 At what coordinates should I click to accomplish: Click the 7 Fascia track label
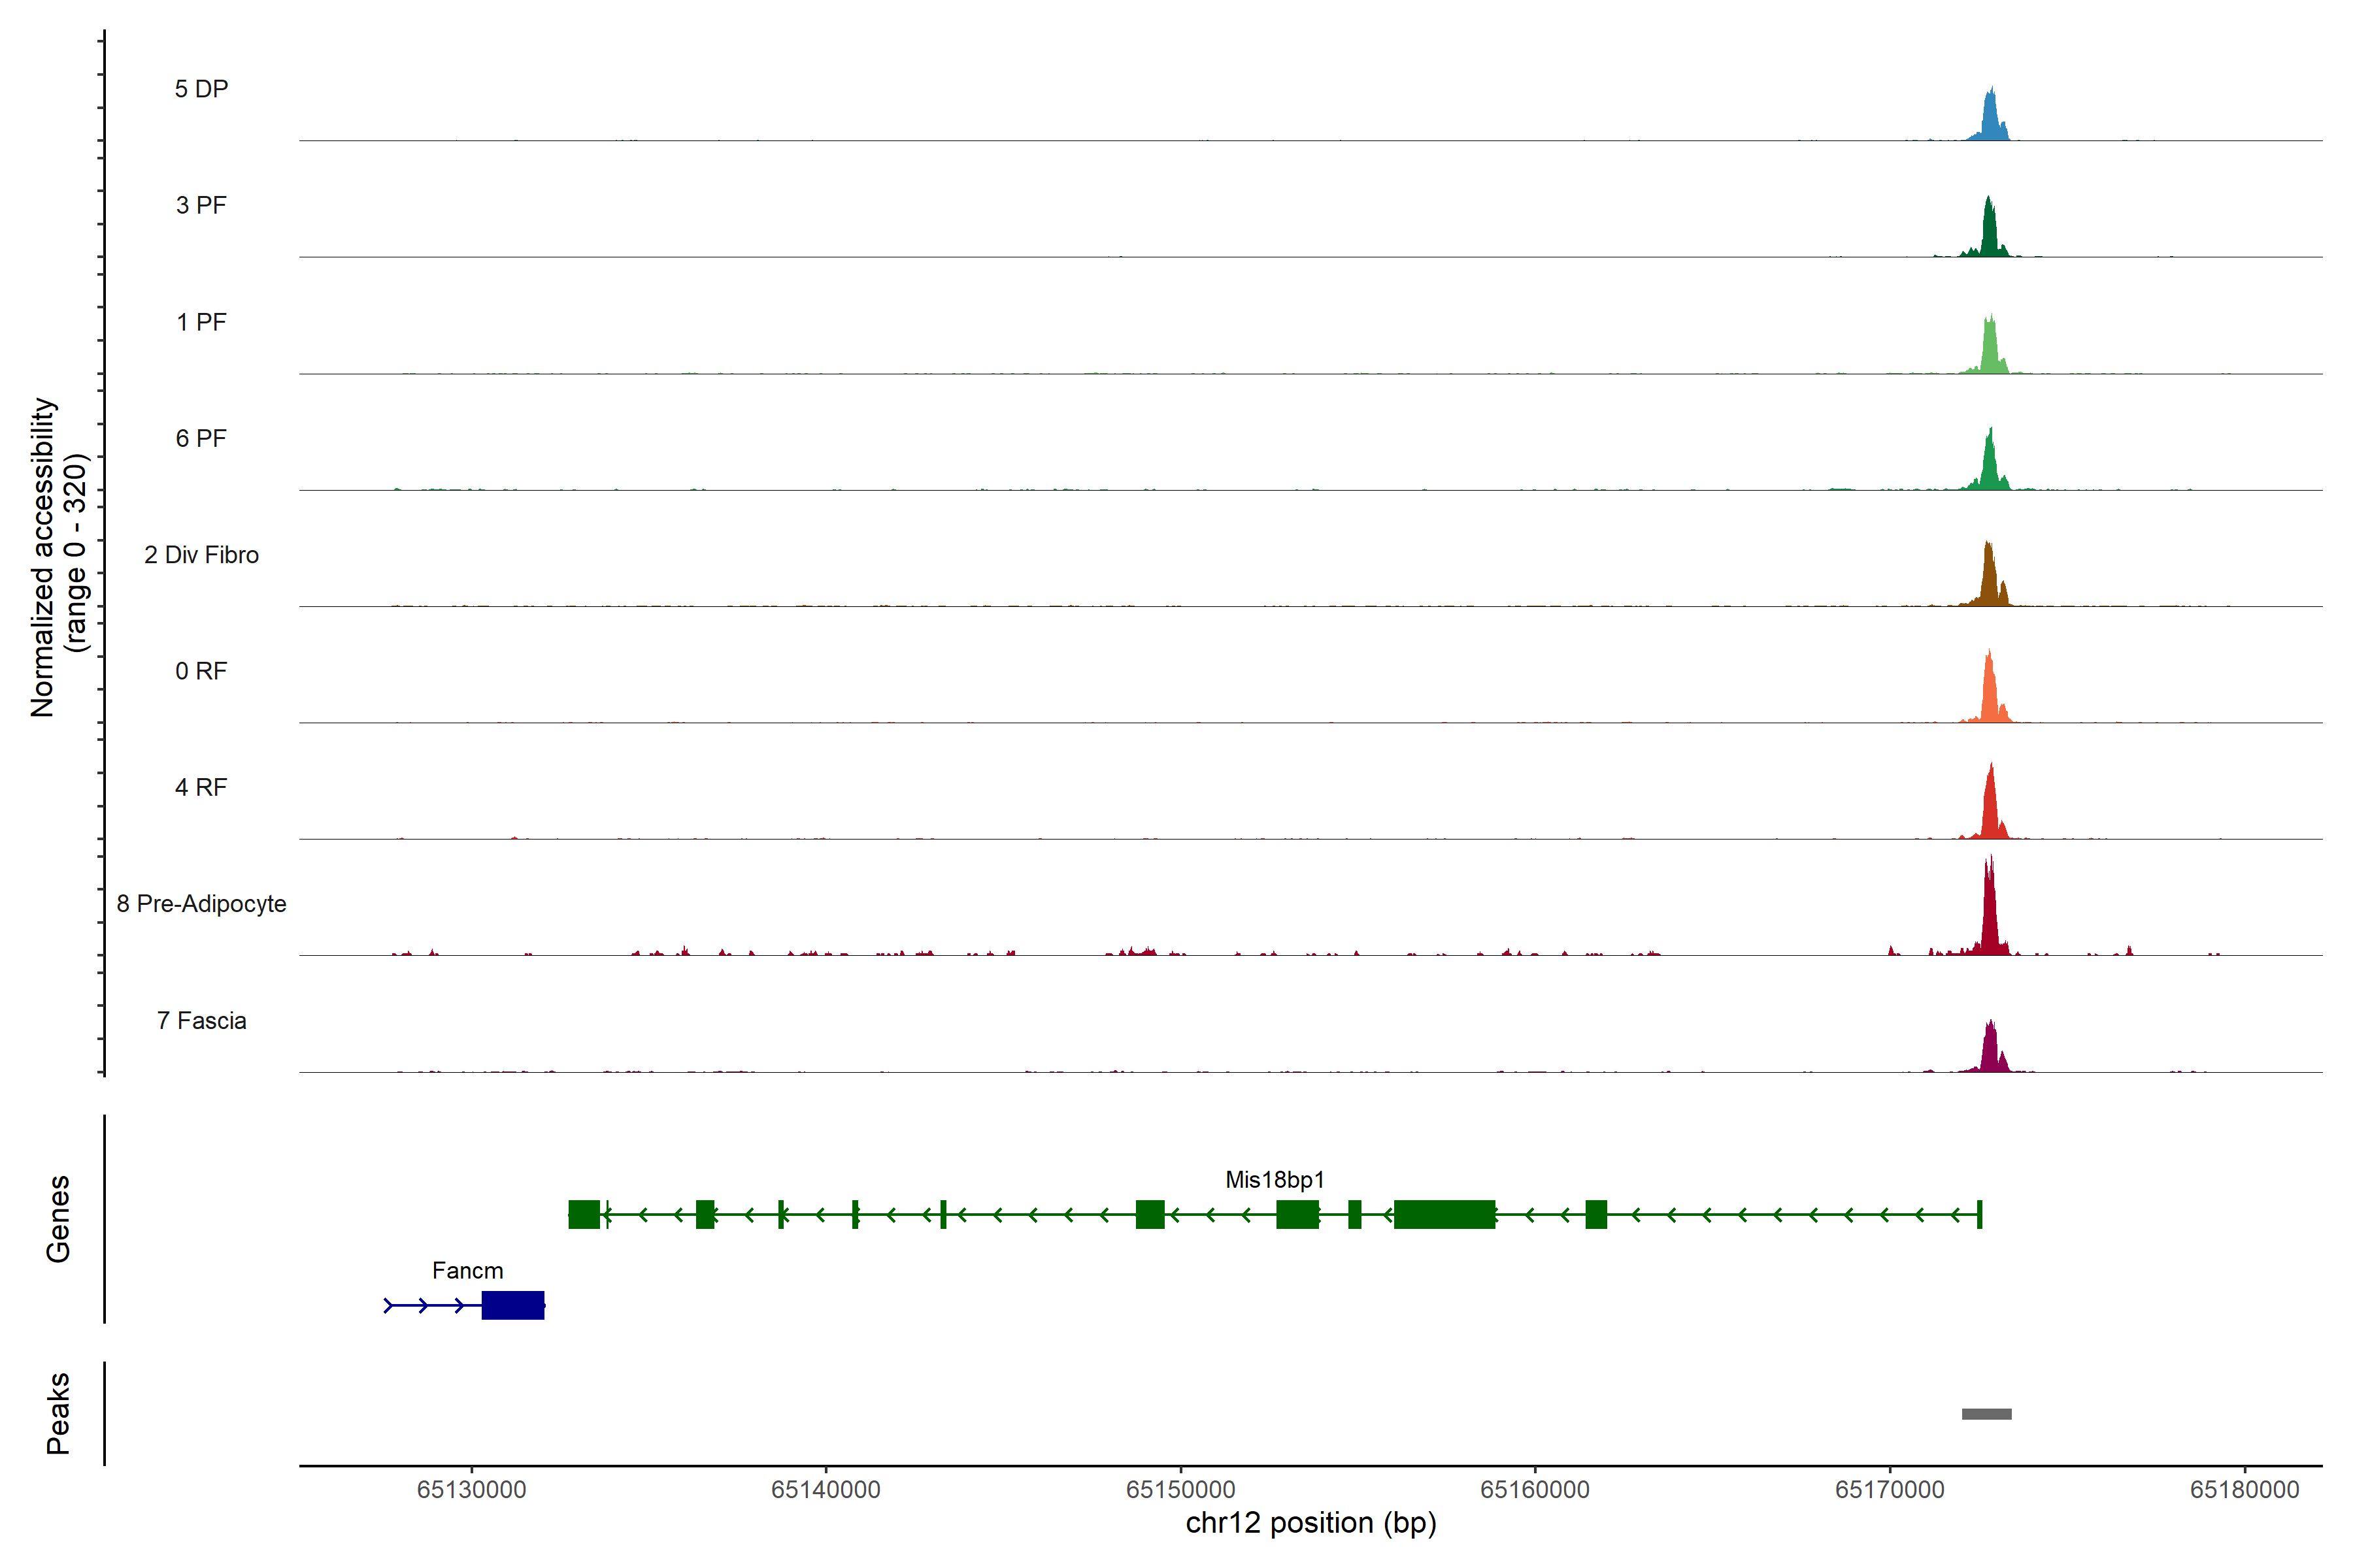(201, 1021)
